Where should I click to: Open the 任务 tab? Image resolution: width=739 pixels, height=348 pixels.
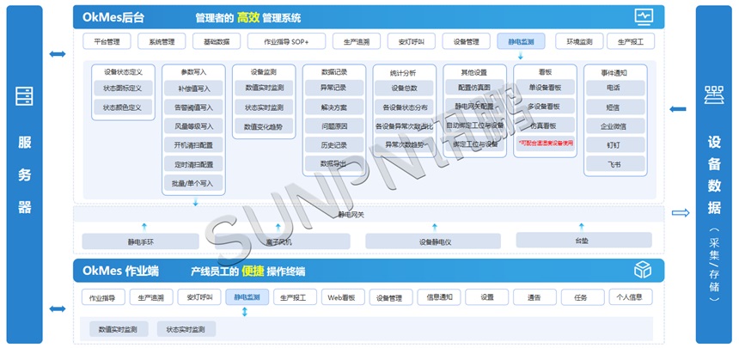583,297
